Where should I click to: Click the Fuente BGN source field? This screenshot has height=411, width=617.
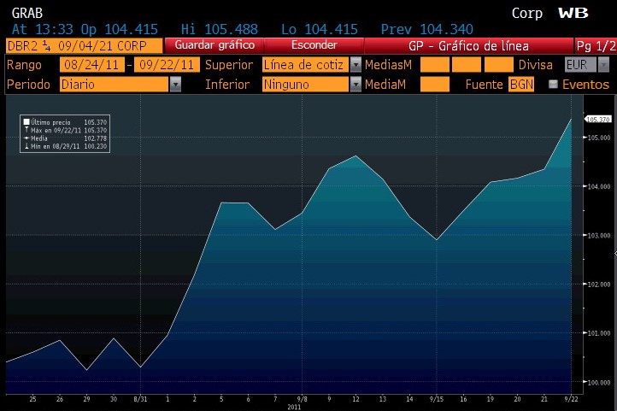pyautogui.click(x=520, y=84)
